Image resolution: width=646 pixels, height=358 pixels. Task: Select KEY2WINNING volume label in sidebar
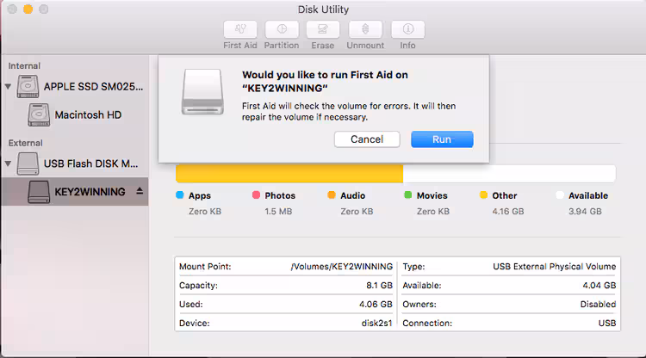tap(90, 192)
